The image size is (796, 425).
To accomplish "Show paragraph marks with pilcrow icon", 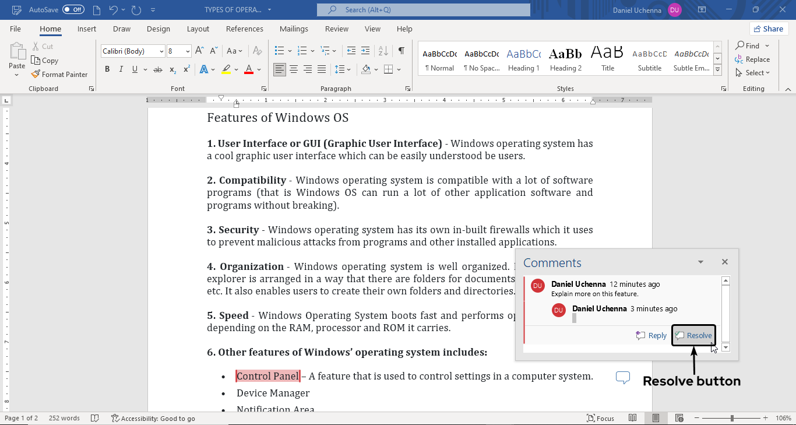I will click(x=401, y=51).
